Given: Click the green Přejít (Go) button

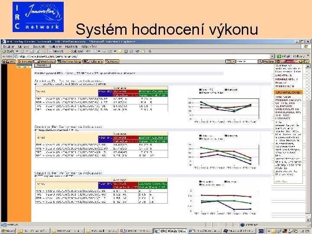Looking at the screenshot, I should click(x=283, y=56).
